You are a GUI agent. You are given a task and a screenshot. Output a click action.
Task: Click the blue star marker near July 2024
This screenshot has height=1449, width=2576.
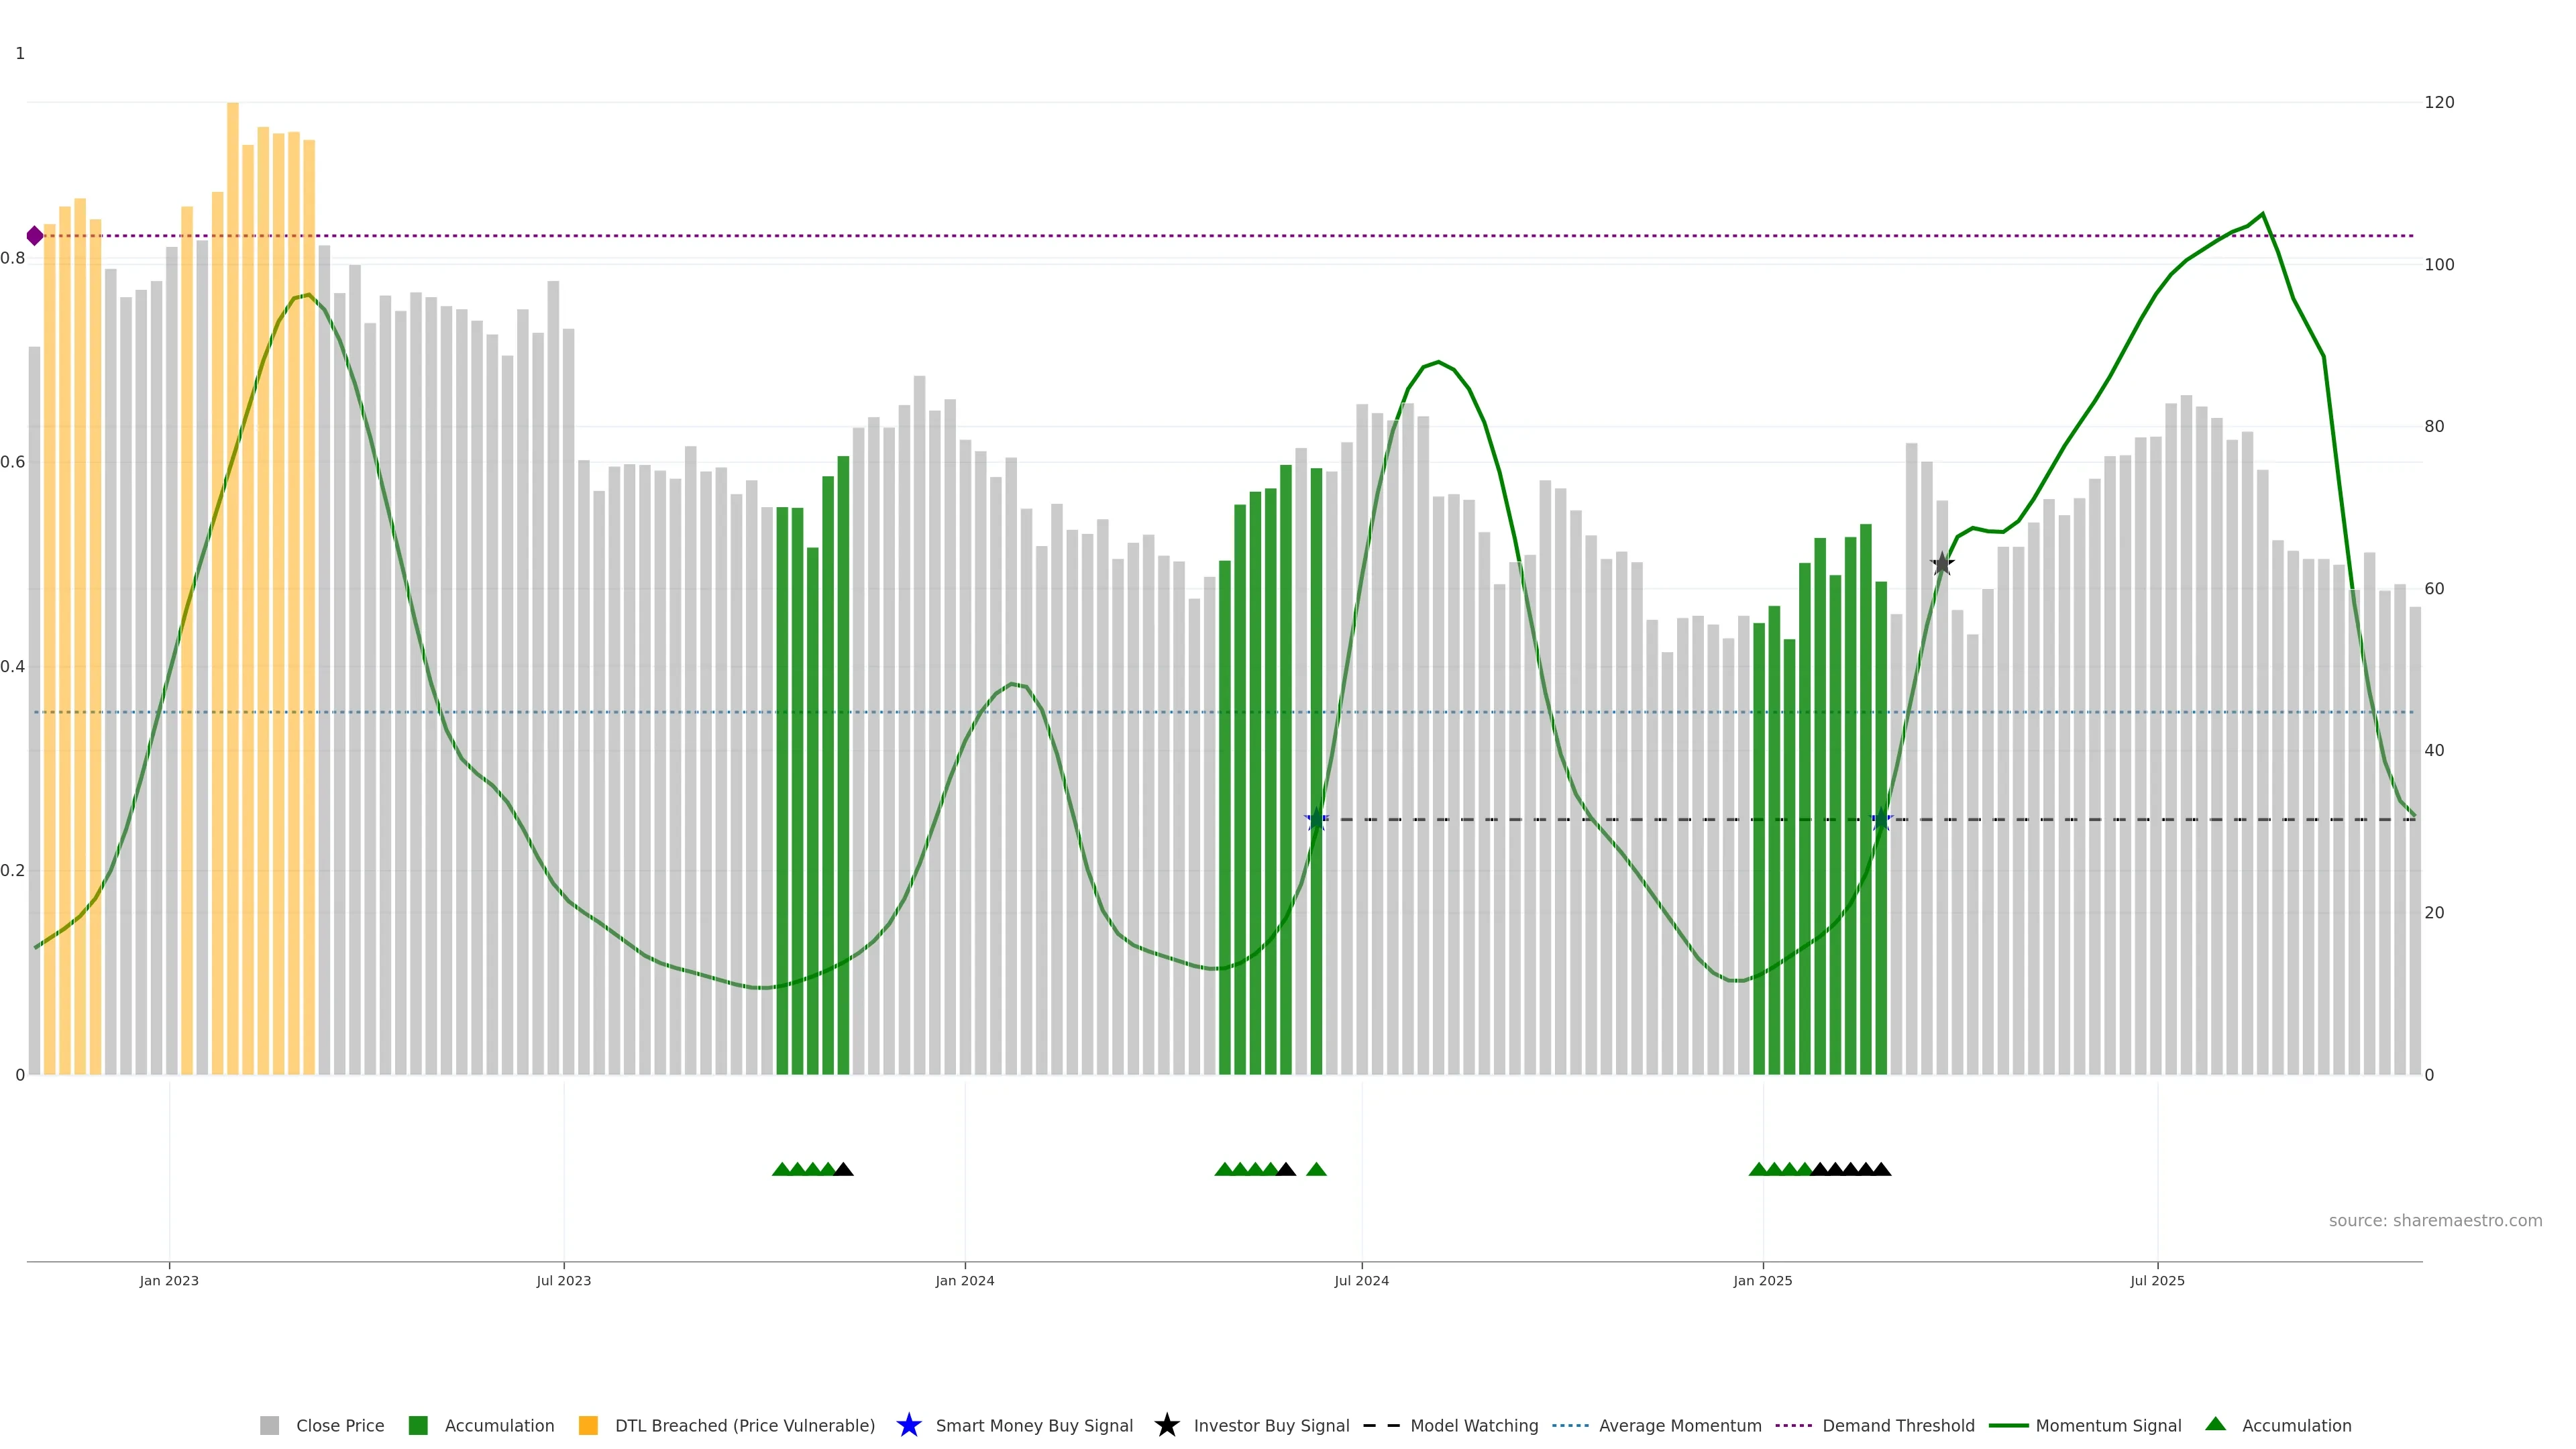1316,819
